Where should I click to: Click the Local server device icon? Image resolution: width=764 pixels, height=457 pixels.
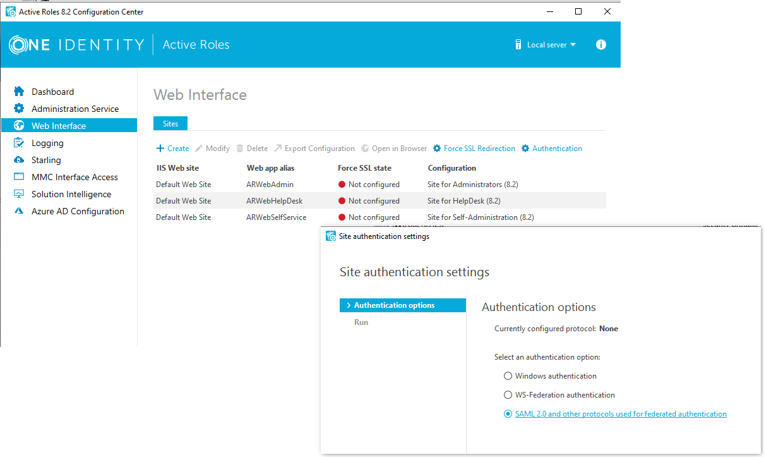(x=519, y=45)
